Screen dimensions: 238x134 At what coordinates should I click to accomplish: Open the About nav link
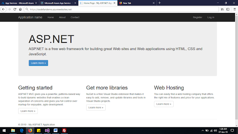(62, 17)
